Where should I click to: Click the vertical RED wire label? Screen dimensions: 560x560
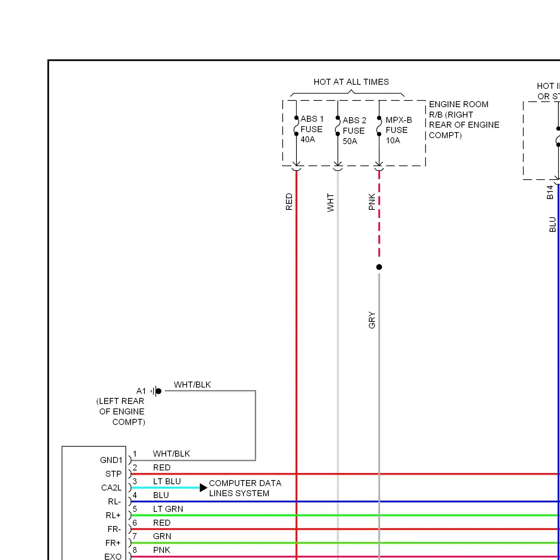click(289, 202)
